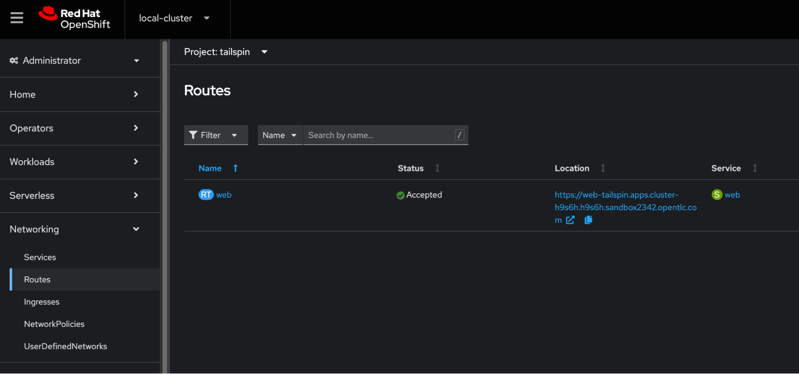
Task: Open the Filter dropdown
Action: pyautogui.click(x=215, y=135)
